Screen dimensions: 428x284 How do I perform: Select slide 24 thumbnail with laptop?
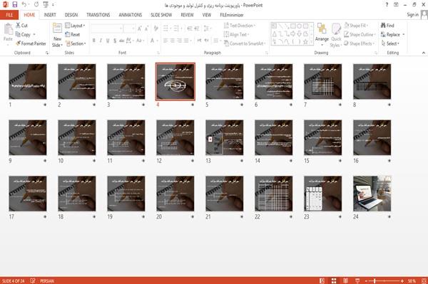[x=372, y=194]
